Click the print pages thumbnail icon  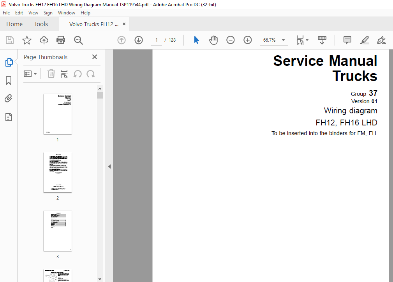coord(64,74)
